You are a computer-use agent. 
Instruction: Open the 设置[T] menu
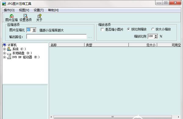(39, 10)
